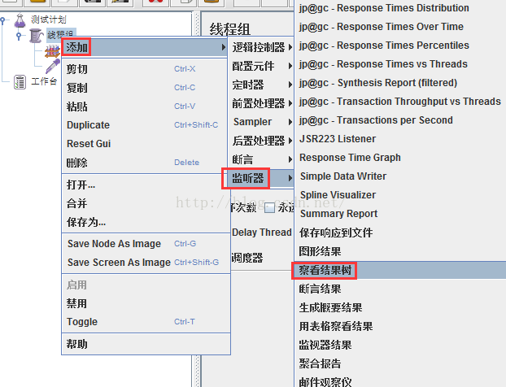Add 监视器结果 listener
The image size is (506, 387).
pyautogui.click(x=400, y=345)
